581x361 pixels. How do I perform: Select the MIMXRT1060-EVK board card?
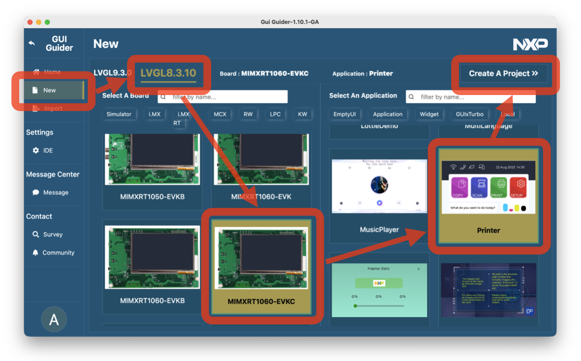click(x=261, y=171)
